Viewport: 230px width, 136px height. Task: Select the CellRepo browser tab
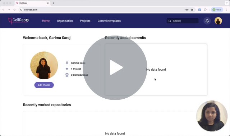(x=33, y=3)
